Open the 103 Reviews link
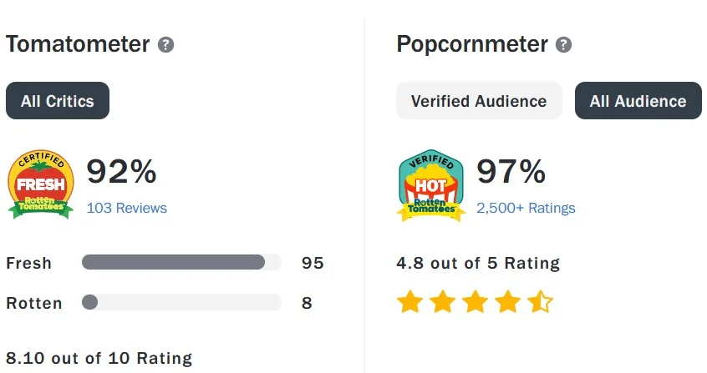This screenshot has width=707, height=373. pos(127,208)
